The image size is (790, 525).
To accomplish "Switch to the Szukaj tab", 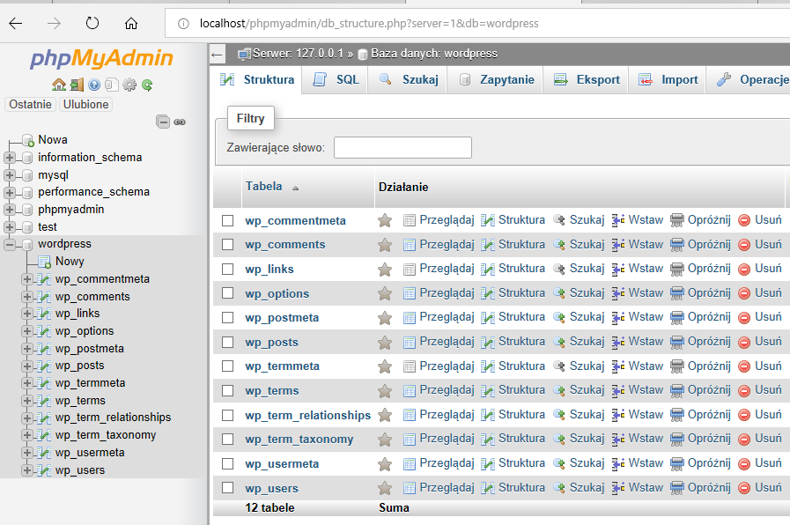I will pos(408,79).
